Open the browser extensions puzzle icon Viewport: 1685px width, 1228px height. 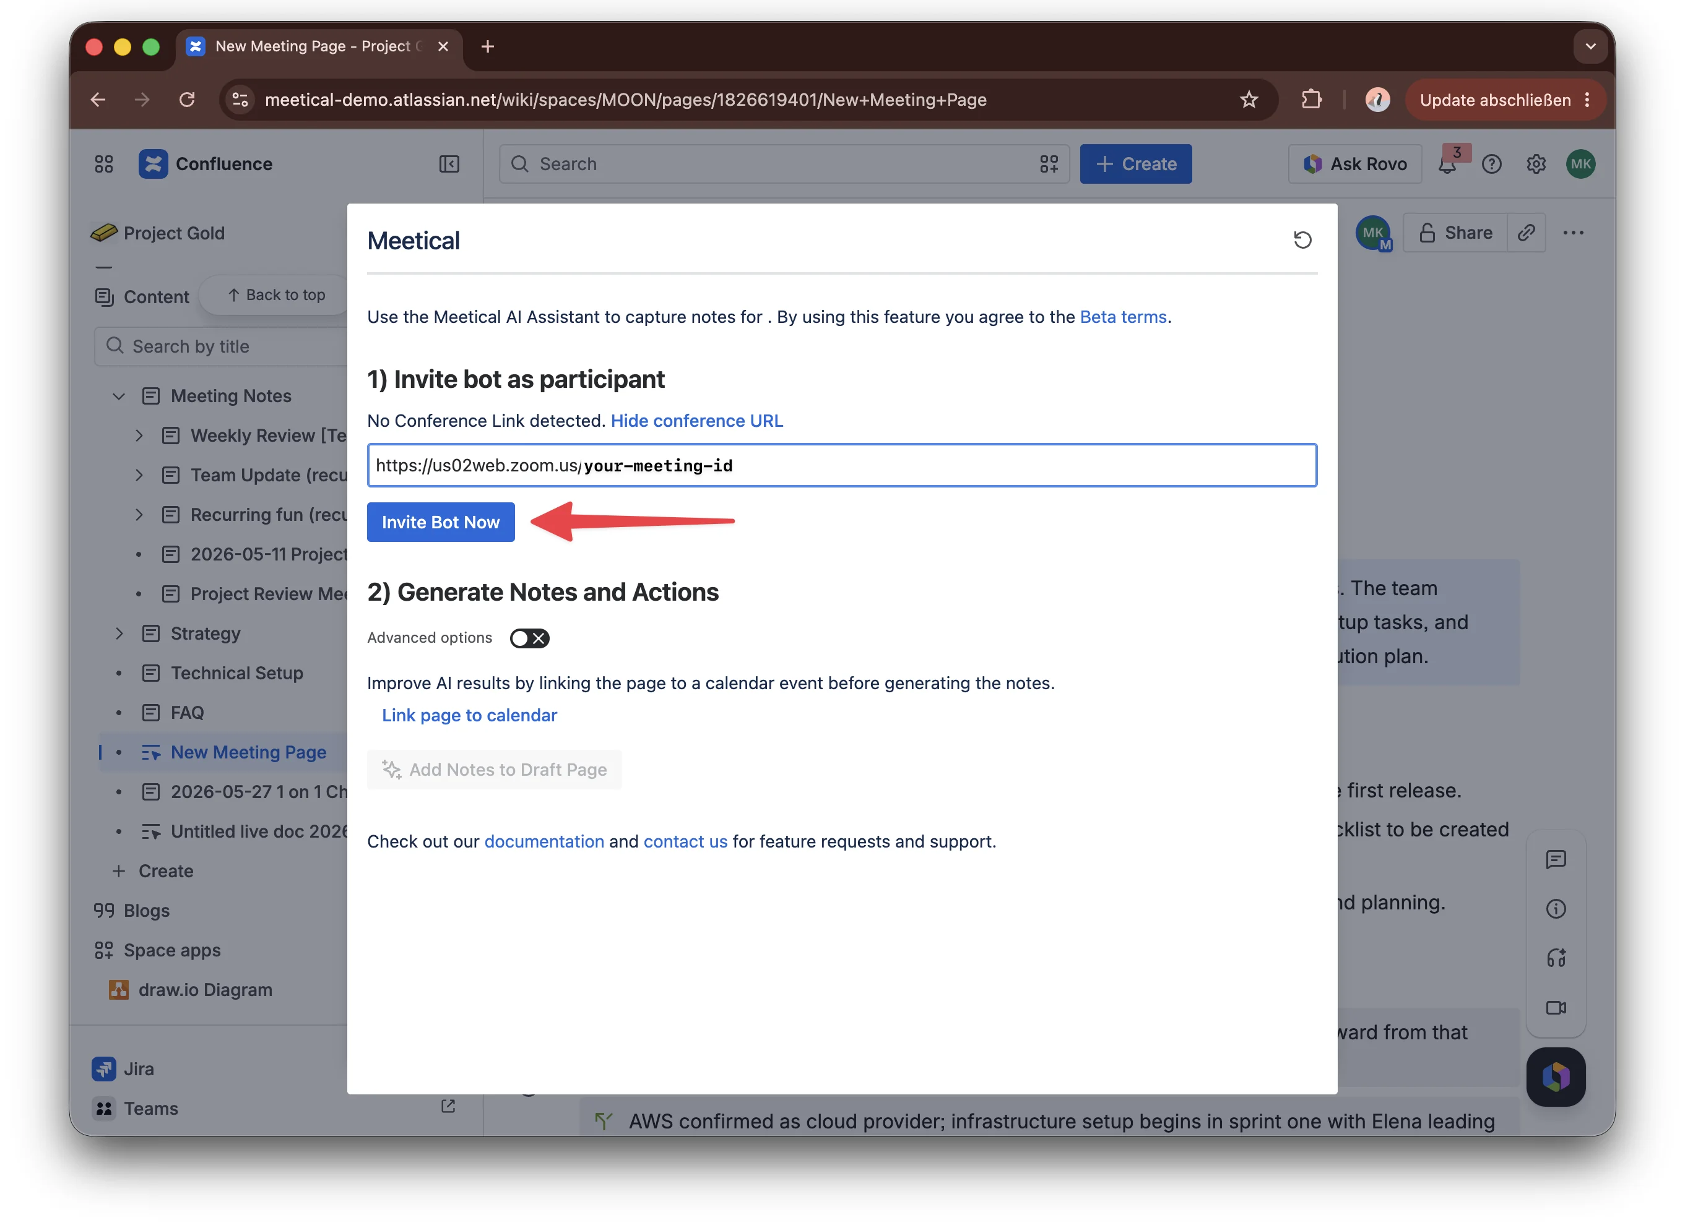pyautogui.click(x=1312, y=100)
